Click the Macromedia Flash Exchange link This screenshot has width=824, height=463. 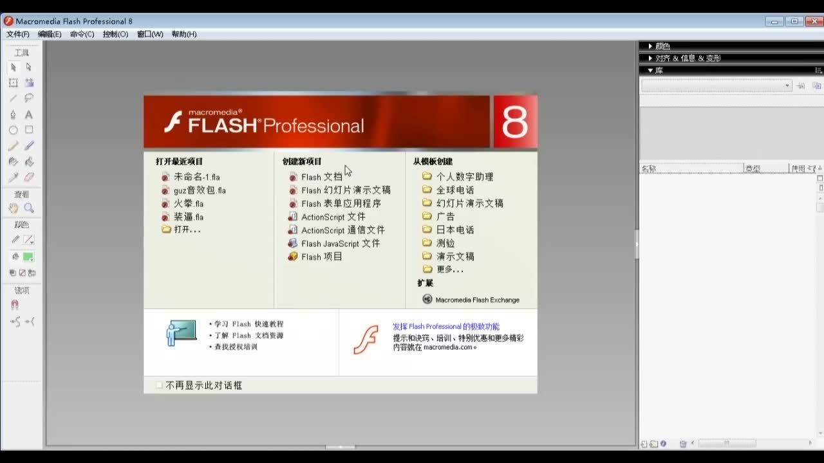[471, 300]
